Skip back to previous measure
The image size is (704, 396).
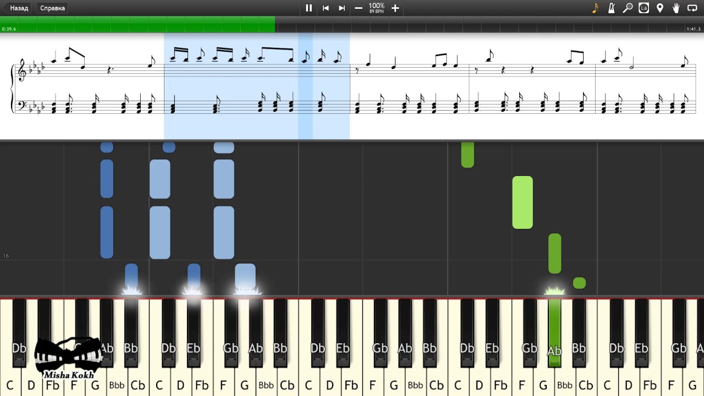[326, 8]
